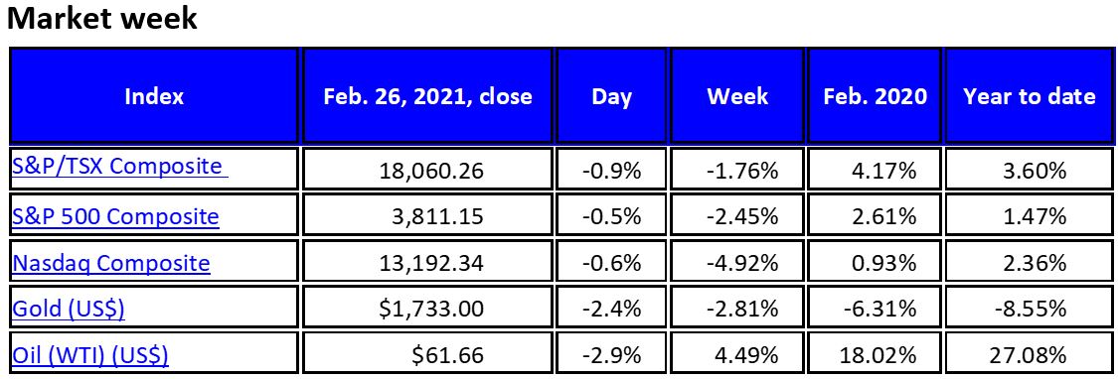1118x379 pixels.
Task: Open the S&P/TSX Composite link
Action: pyautogui.click(x=120, y=166)
